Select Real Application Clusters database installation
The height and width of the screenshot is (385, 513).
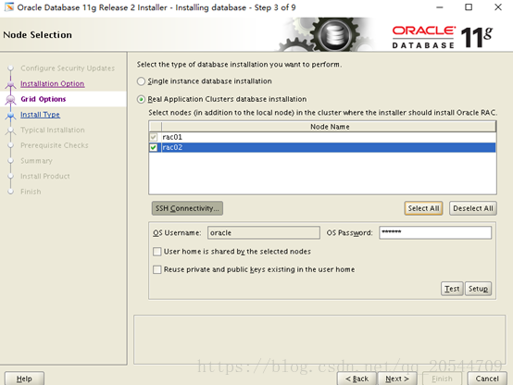pyautogui.click(x=141, y=99)
